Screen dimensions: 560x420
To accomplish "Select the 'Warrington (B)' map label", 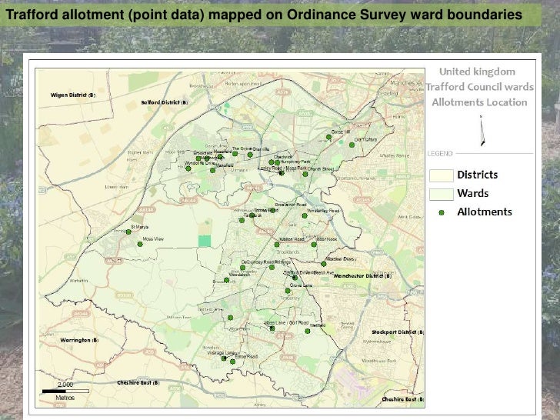I will (x=79, y=340).
